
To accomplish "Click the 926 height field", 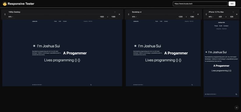I will [232, 17].
